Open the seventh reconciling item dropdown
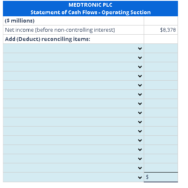Screen dimensions: 188x188 74,104
